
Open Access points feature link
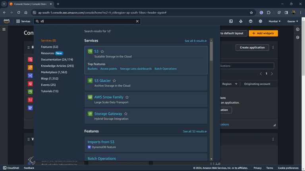(109, 68)
